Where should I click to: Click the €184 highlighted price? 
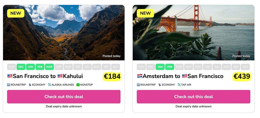[112, 76]
